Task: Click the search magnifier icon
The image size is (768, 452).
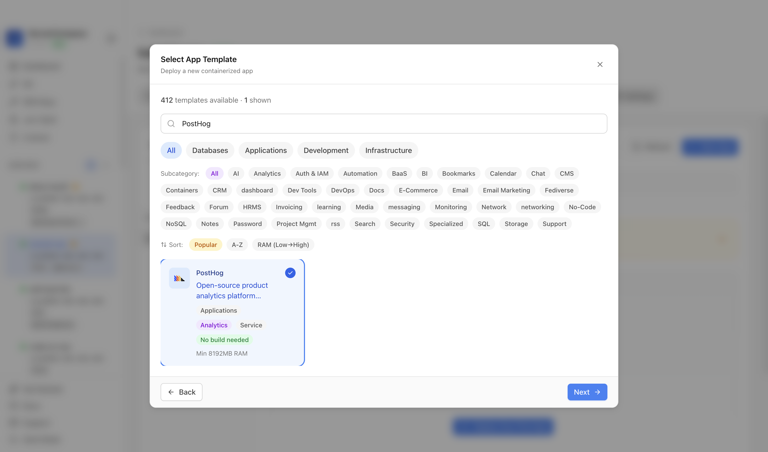Action: 171,124
